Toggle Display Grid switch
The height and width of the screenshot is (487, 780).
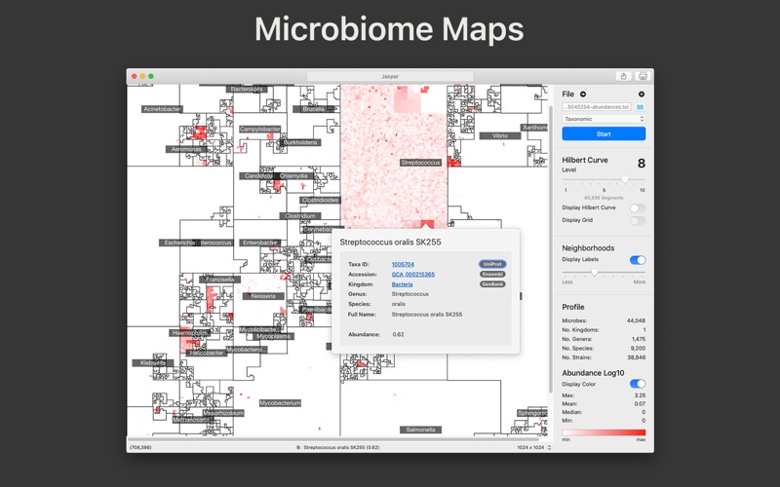point(638,221)
